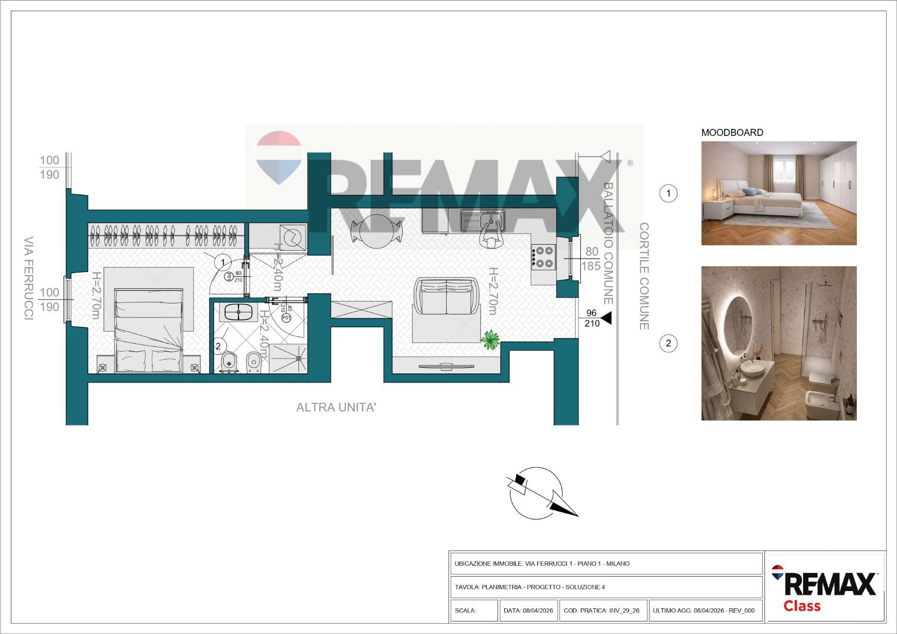Screen dimensions: 897x634
Task: Select the two-seat sofa symbol
Action: click(447, 297)
